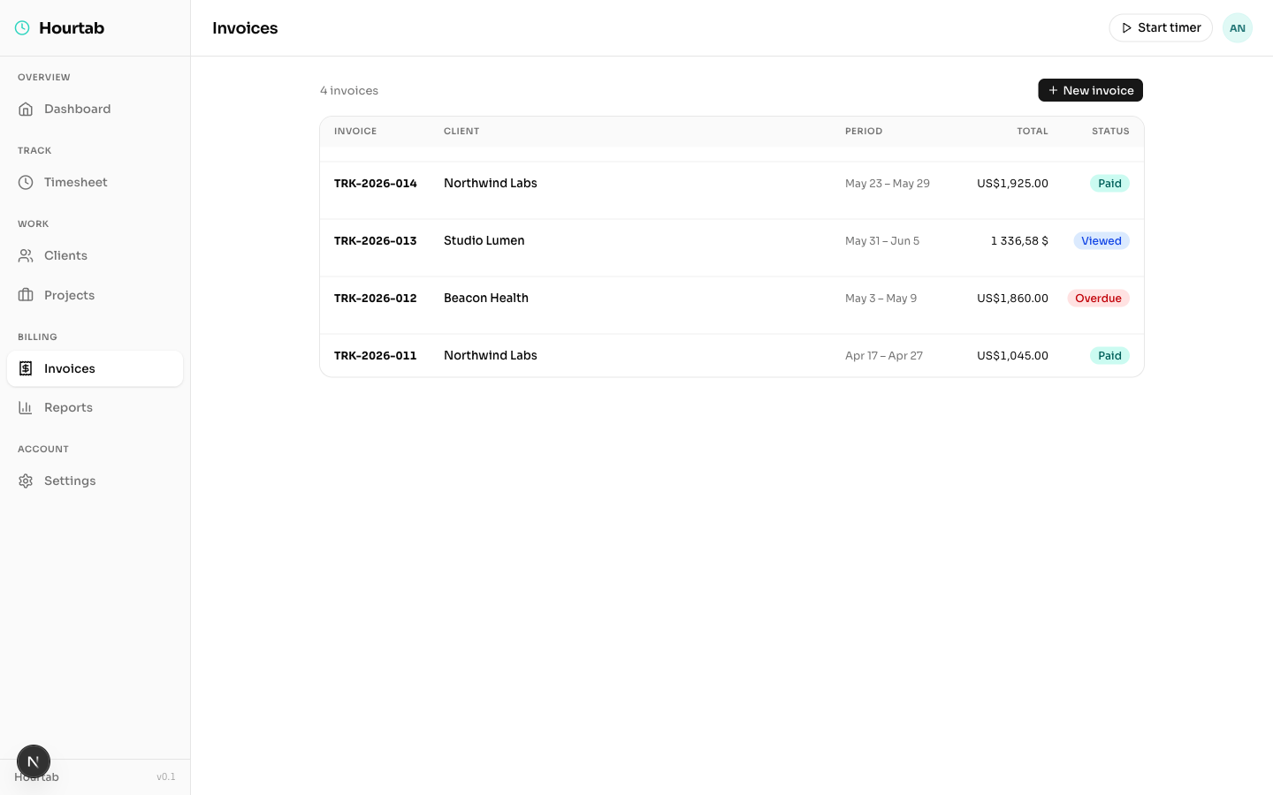Click the Reports bar chart icon
Viewport: 1273px width, 795px height.
(x=26, y=407)
